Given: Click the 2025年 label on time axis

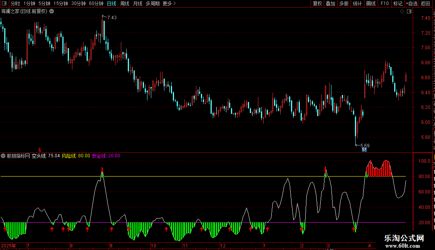Looking at the screenshot, I should [x=8, y=245].
